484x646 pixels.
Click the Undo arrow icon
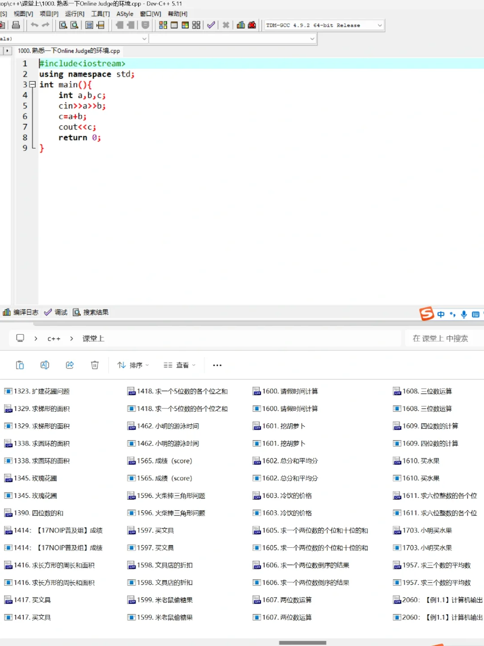(34, 25)
